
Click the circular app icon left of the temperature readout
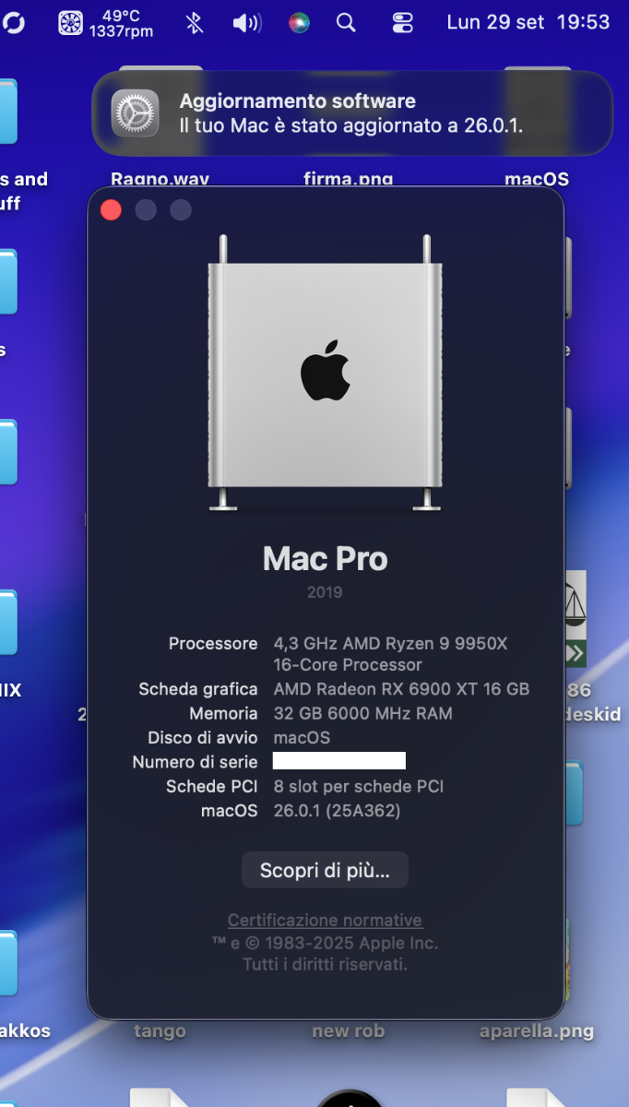(x=15, y=23)
